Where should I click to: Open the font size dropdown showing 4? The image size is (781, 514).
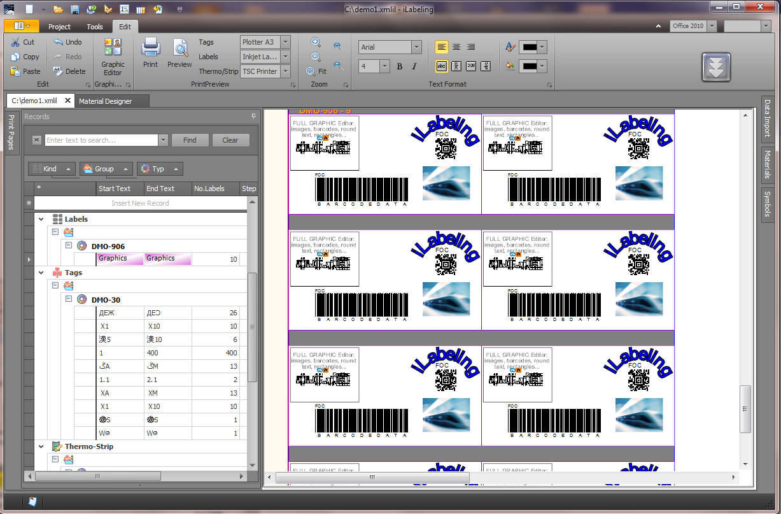pos(385,66)
